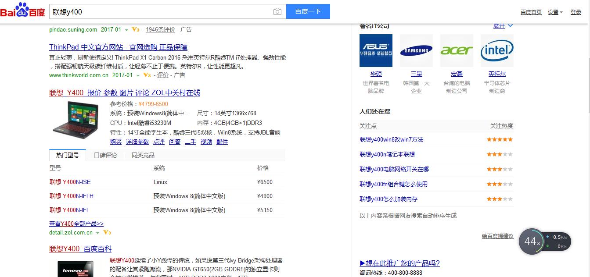This screenshot has width=590, height=277.
Task: Click V3 badge next to pindao.suning.com
Action: point(135,30)
